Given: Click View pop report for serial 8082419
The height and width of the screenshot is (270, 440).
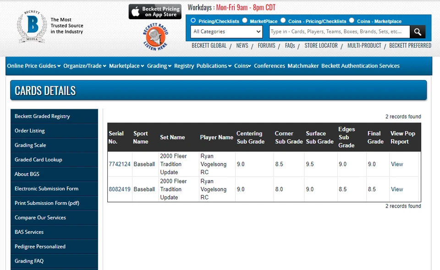Looking at the screenshot, I should point(397,189).
